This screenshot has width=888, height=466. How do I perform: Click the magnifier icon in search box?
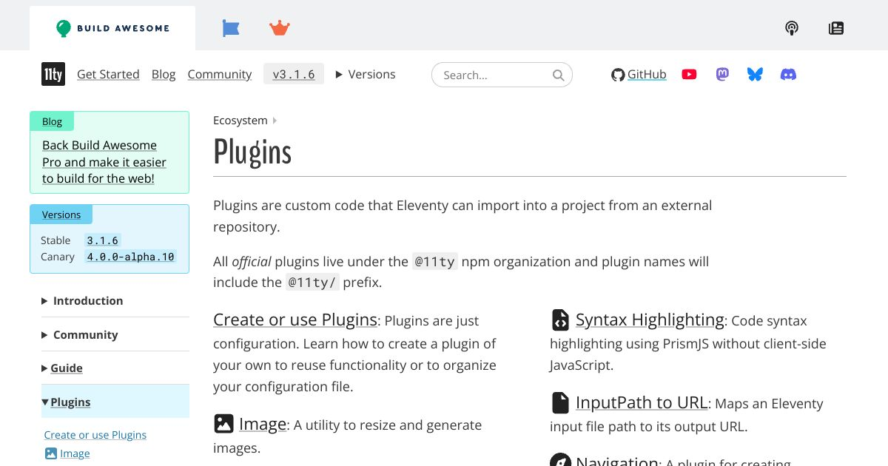click(x=559, y=75)
